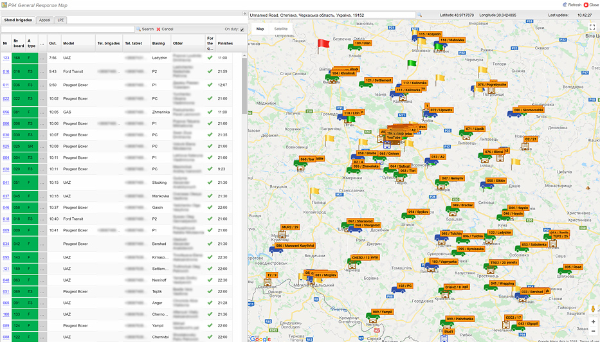The image size is (600, 342).
Task: Open brigade link 056
Action: coord(6,112)
